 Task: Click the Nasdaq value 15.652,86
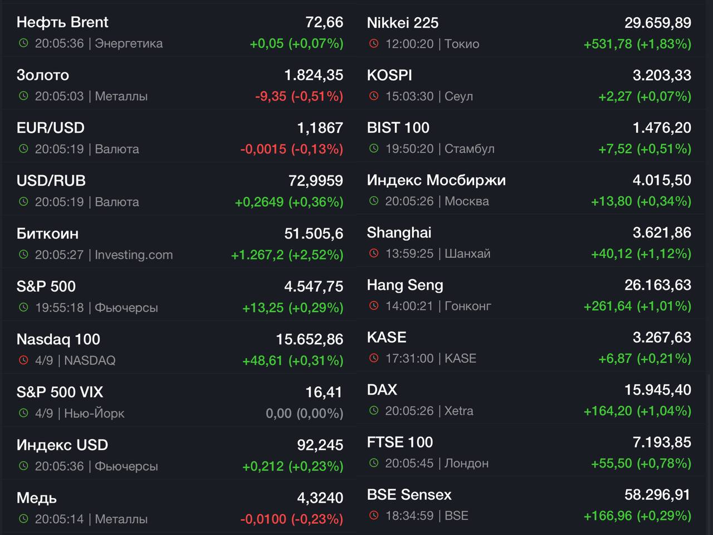(310, 339)
